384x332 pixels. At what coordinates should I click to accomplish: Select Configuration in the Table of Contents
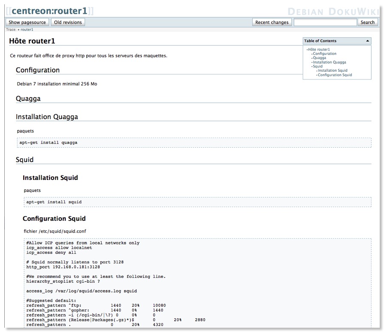click(325, 53)
